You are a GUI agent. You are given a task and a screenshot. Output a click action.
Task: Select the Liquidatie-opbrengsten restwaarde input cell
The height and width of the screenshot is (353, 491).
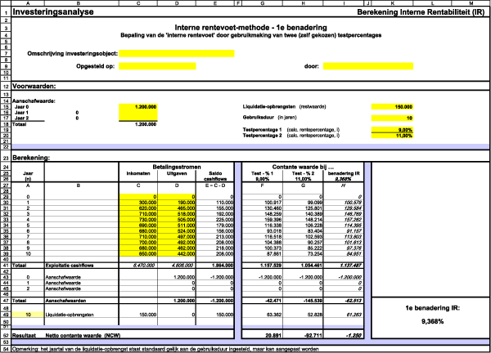pyautogui.click(x=392, y=107)
